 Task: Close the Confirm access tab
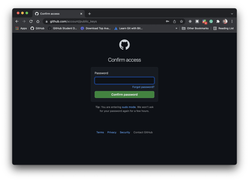(x=81, y=14)
